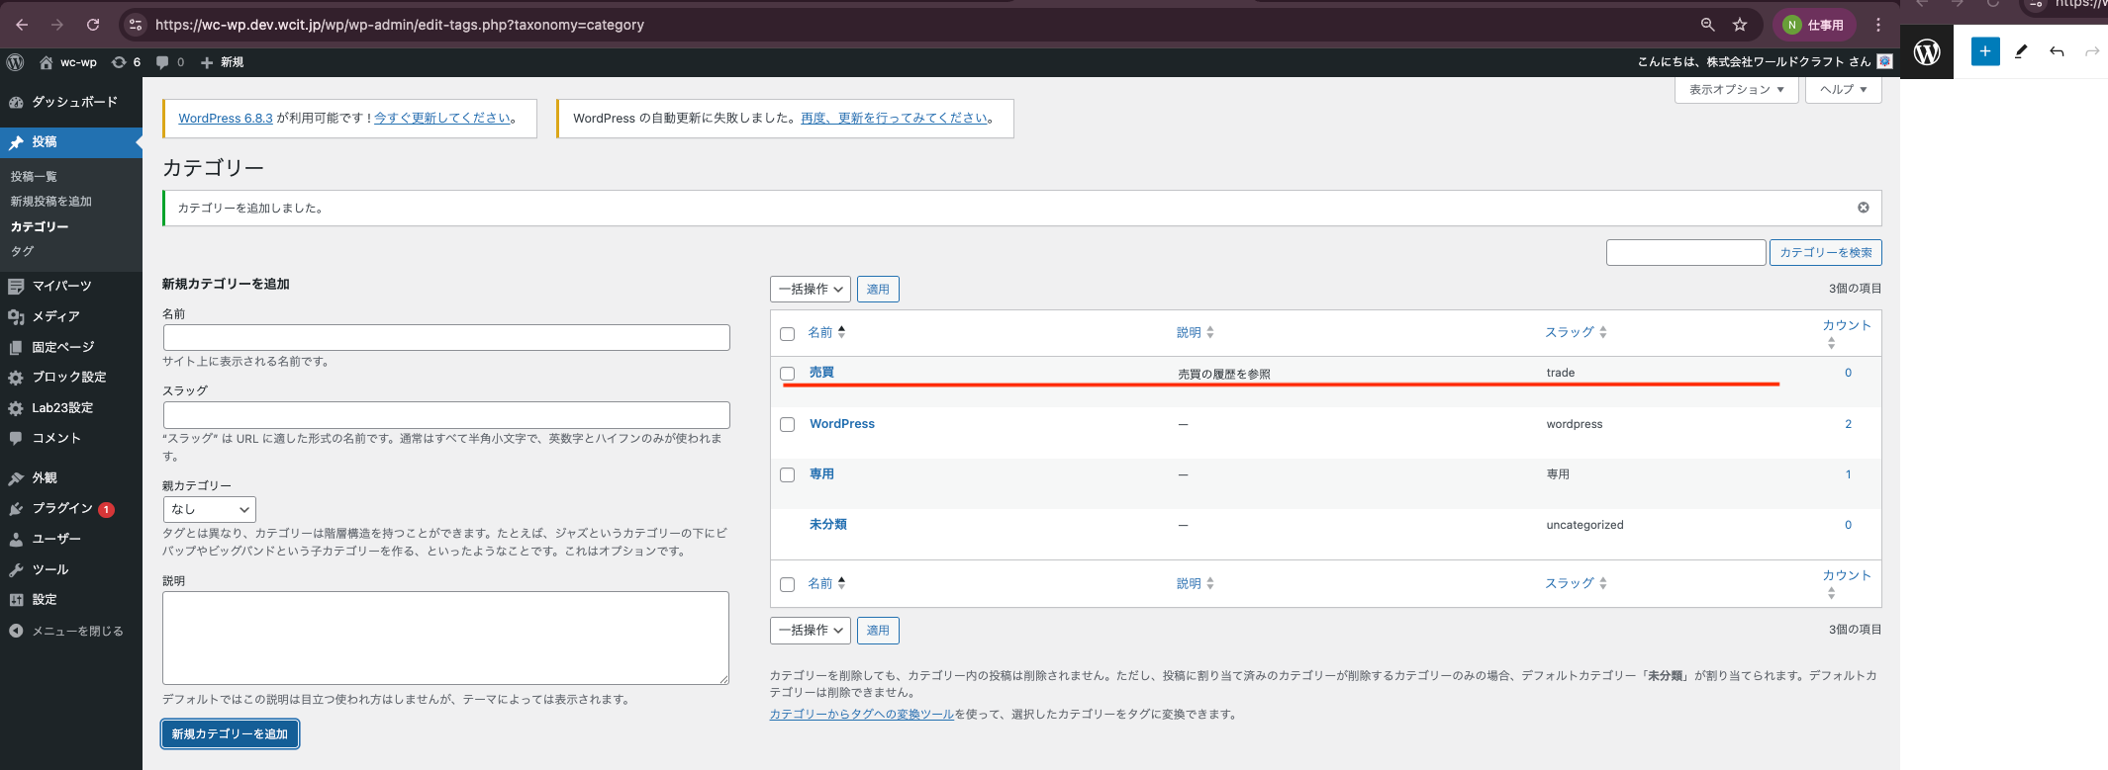Toggle the select-all checkbox in table header
Screen dimensions: 2108x770
[x=788, y=334]
